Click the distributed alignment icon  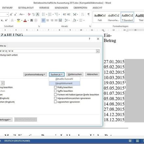click(x=60, y=20)
